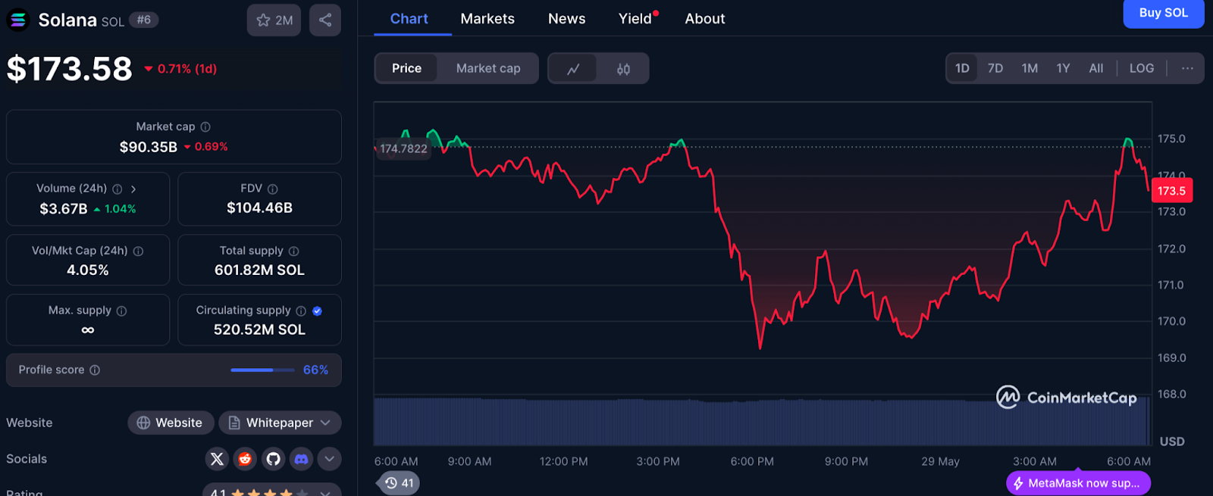Go to the About tab
Image resolution: width=1213 pixels, height=496 pixels.
pos(705,19)
